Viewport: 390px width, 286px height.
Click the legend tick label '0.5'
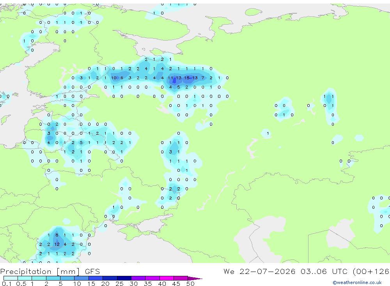pos(21,284)
